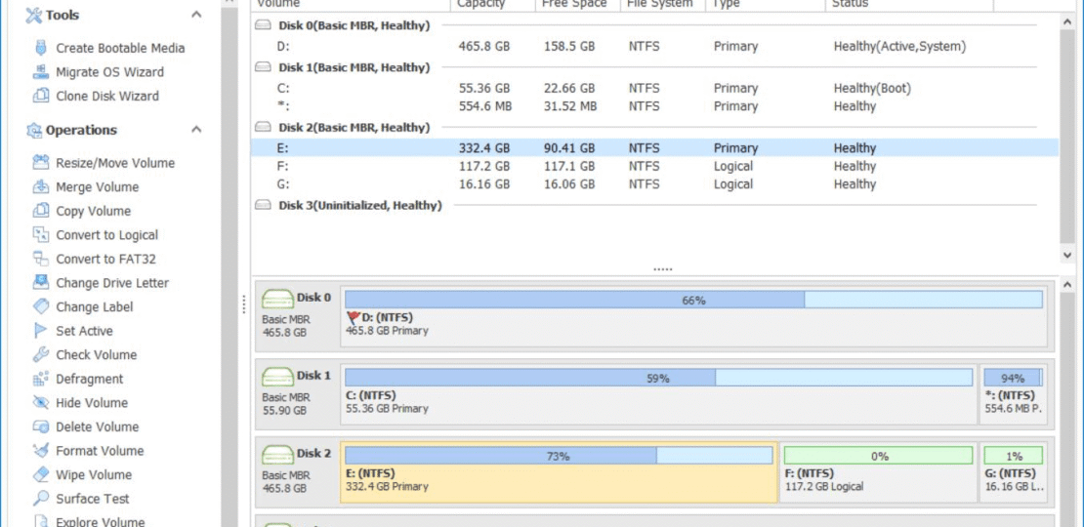Click the volume list scroll down arrow
The width and height of the screenshot is (1084, 527).
pos(1066,256)
